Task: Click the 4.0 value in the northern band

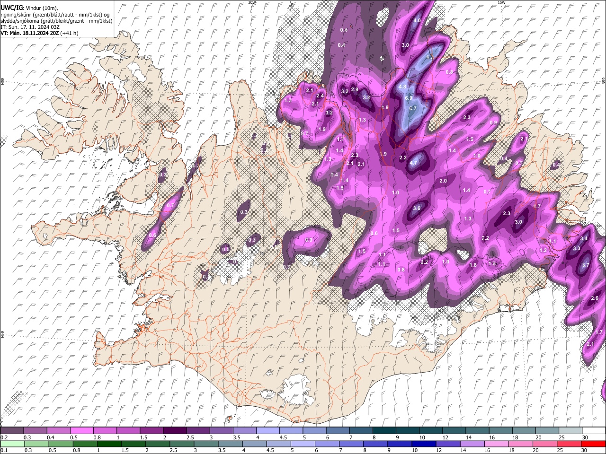Action: [417, 21]
